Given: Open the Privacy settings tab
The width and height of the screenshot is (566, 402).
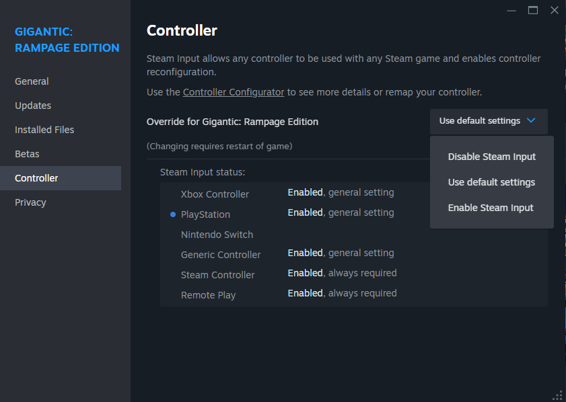Looking at the screenshot, I should pyautogui.click(x=30, y=202).
